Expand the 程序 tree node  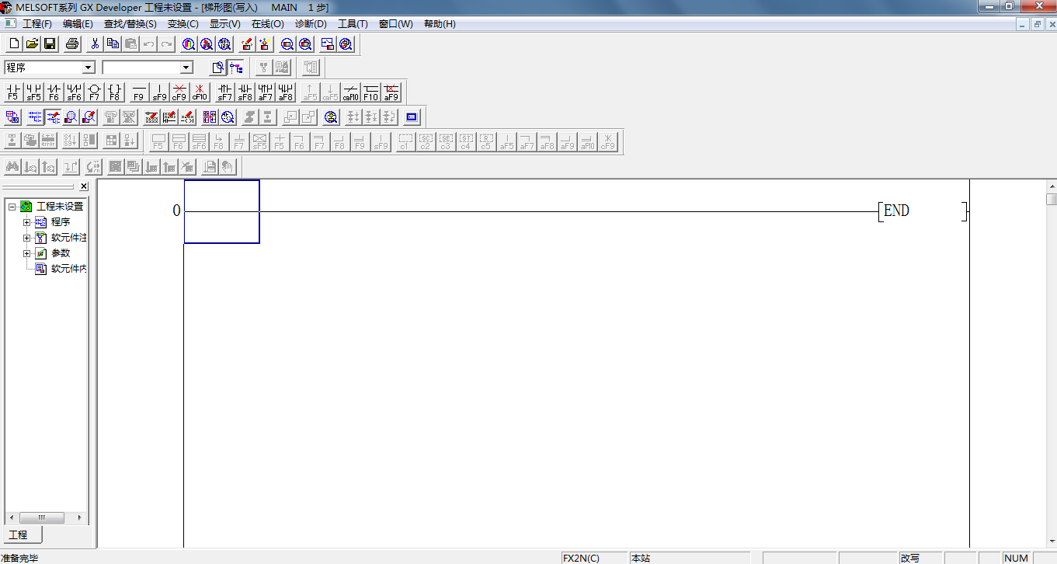click(x=26, y=222)
